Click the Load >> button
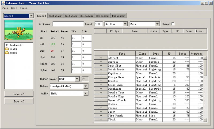Image resolution: width=214 pixels, height=129 pixels. 19,94
